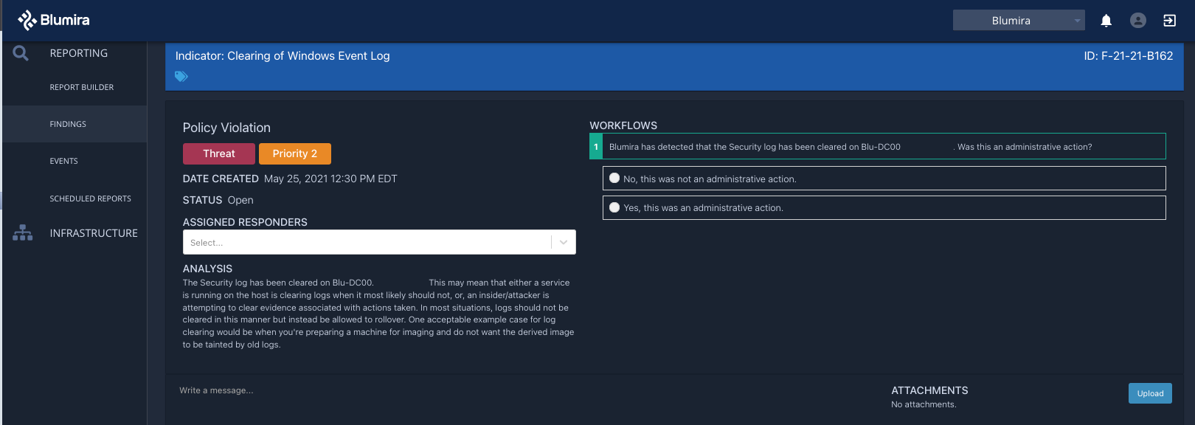Click the Infrastructure network icon
Screen dimensions: 1195x425
point(22,232)
